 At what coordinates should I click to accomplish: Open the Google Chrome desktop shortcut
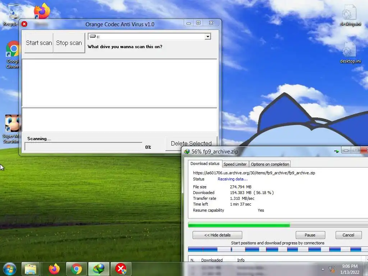tap(12, 55)
